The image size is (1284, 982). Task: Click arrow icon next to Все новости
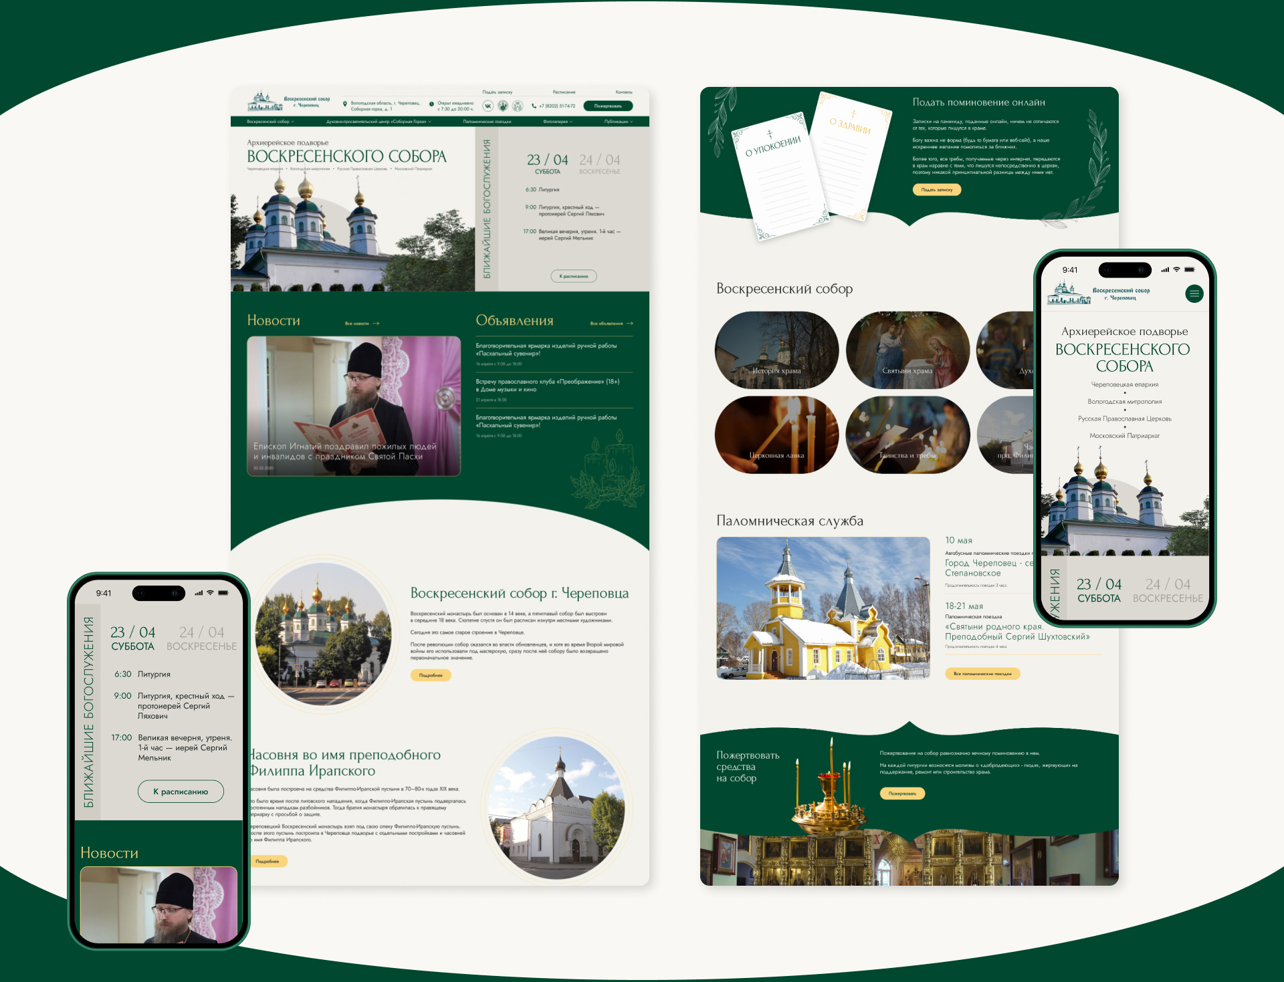pyautogui.click(x=376, y=324)
